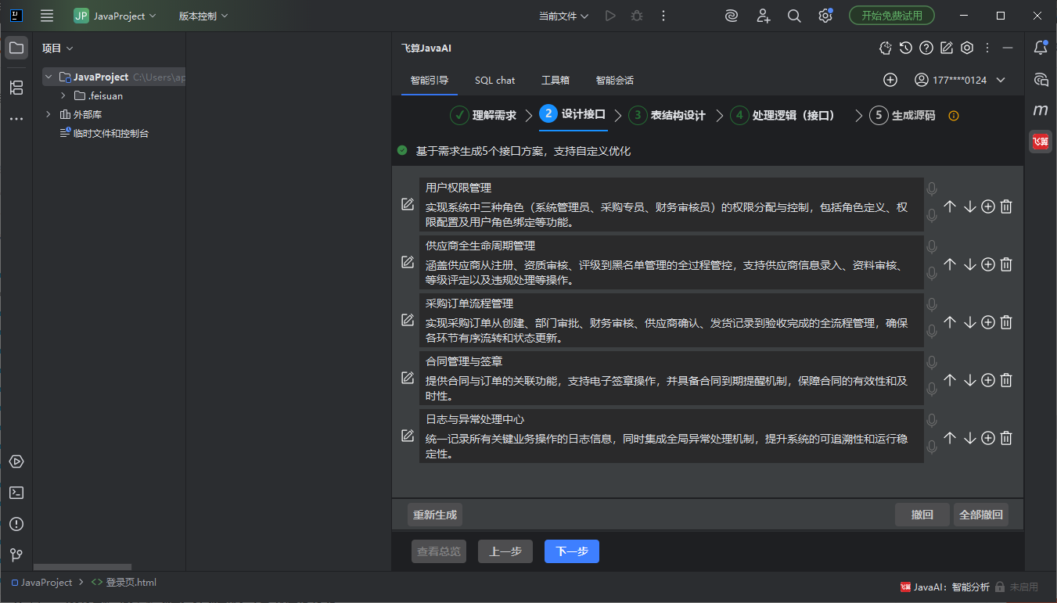Open account dropdown for 177****0124
The width and height of the screenshot is (1057, 603).
tap(959, 80)
